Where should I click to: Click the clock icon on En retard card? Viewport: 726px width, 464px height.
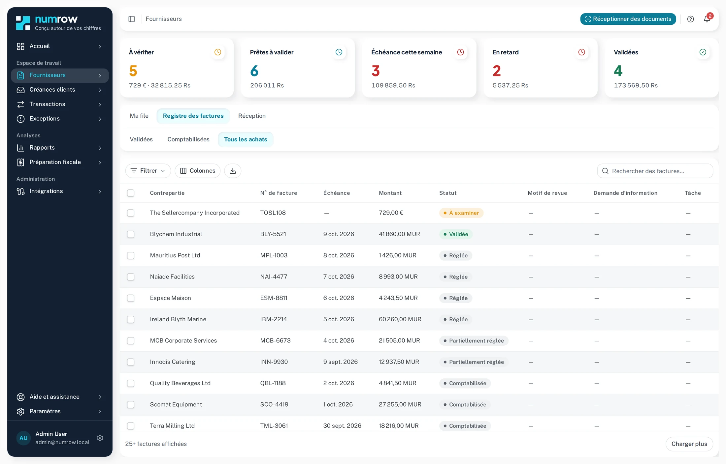click(x=581, y=52)
